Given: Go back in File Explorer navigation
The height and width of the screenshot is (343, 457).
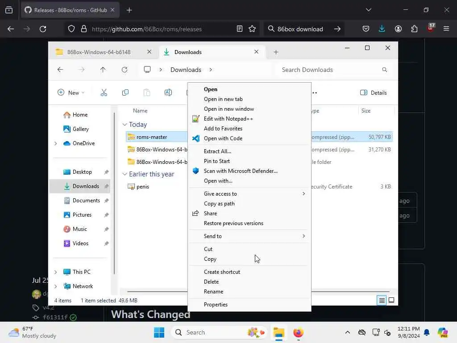Looking at the screenshot, I should pyautogui.click(x=60, y=70).
